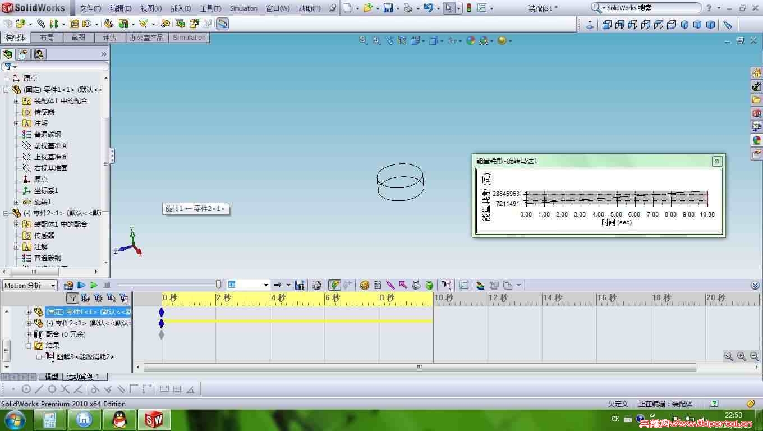
Task: Switch to the 模型 bottom tab
Action: [51, 377]
